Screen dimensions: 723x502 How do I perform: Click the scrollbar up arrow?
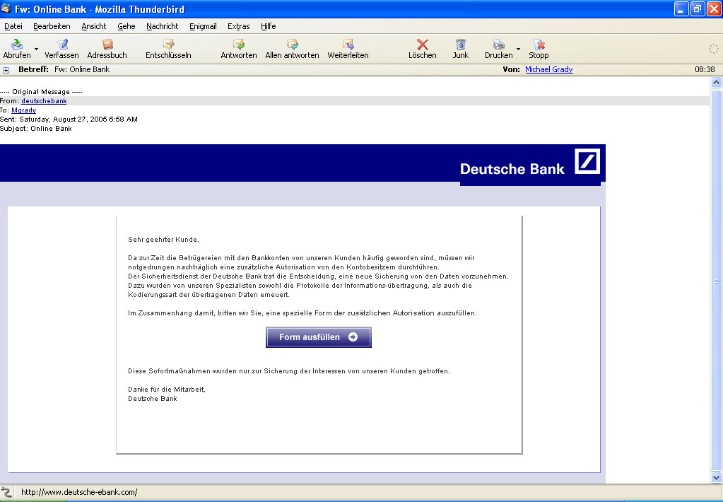tap(716, 83)
